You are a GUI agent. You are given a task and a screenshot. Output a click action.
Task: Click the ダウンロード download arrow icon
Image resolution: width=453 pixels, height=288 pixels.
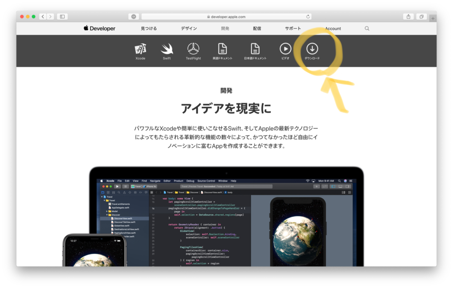(312, 49)
